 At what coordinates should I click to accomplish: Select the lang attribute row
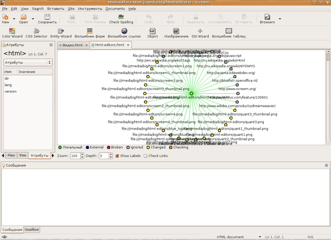pos(28,85)
